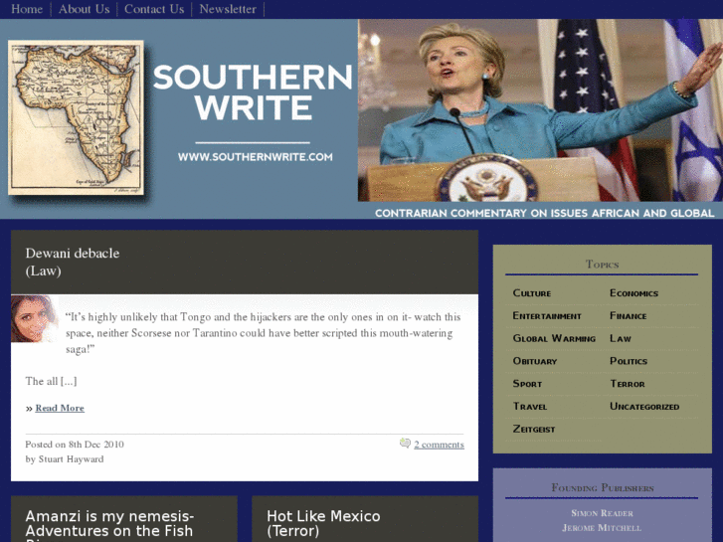Click the Africa map logo image
723x542 pixels.
[77, 117]
